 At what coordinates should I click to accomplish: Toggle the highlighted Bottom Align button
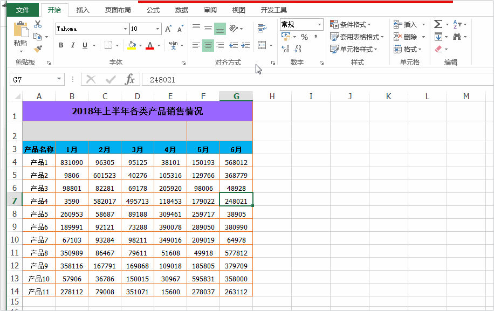click(220, 29)
